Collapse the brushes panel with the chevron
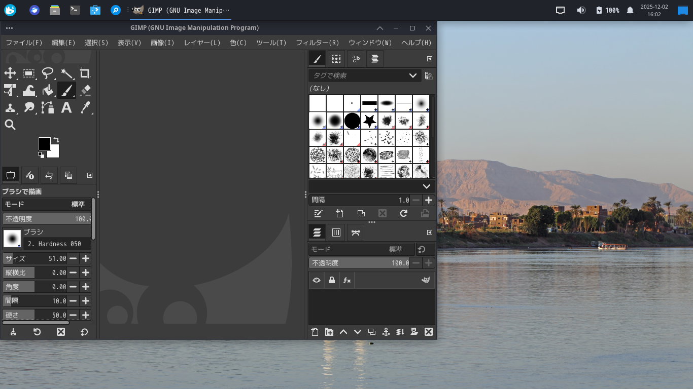 pyautogui.click(x=426, y=186)
